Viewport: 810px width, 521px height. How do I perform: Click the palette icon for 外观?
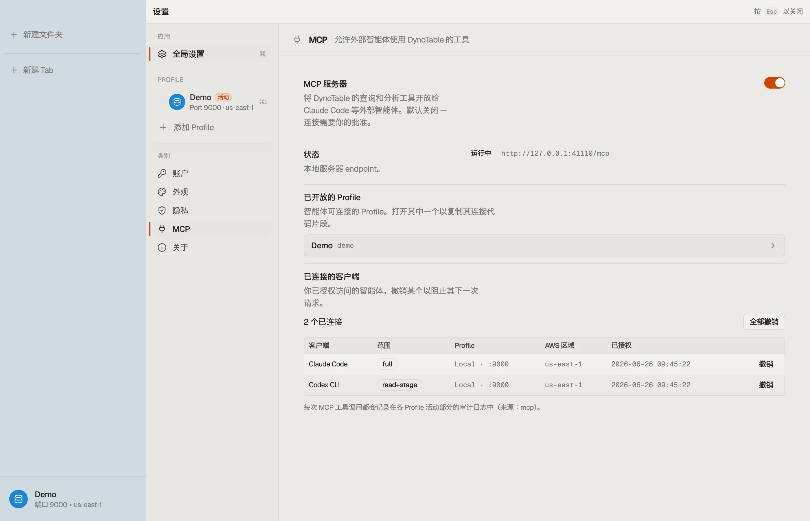(x=162, y=192)
